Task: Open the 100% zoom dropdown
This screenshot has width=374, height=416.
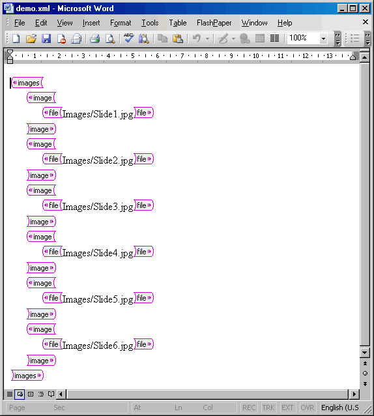Action: (x=323, y=38)
